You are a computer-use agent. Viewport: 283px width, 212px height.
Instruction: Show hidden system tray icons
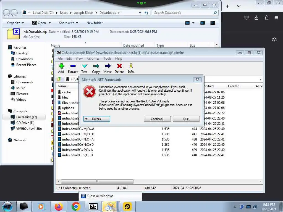(x=235, y=207)
